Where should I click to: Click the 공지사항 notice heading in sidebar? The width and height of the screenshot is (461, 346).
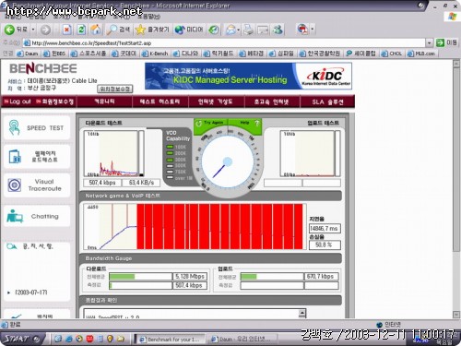(38, 246)
